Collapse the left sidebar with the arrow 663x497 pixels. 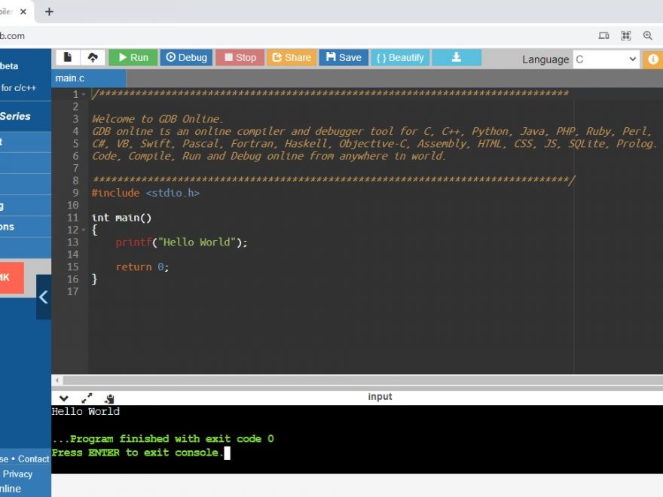coord(44,297)
